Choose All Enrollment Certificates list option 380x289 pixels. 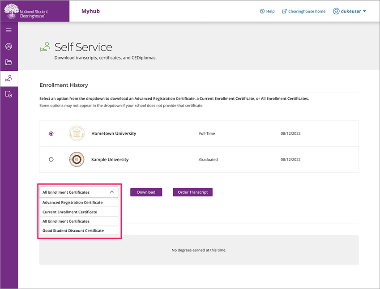(79, 221)
